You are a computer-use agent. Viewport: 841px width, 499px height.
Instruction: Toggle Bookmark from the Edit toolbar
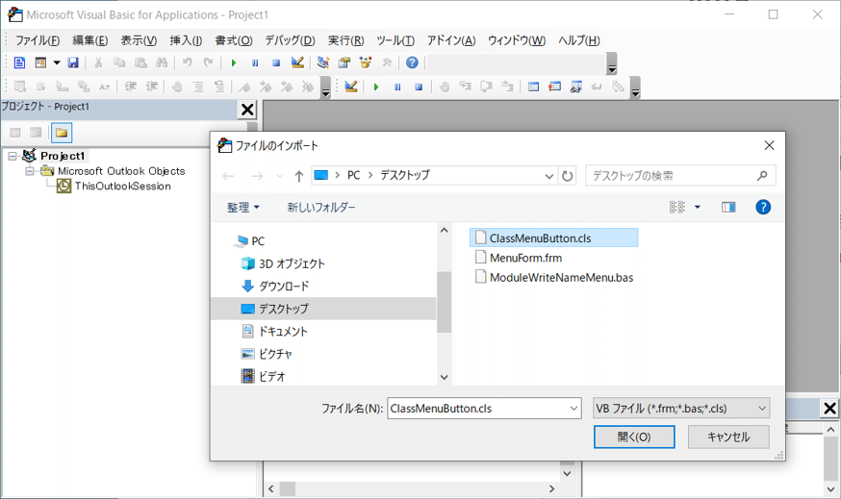pyautogui.click(x=244, y=87)
